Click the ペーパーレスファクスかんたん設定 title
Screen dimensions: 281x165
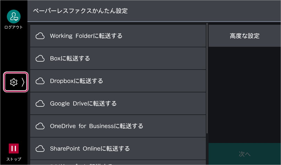coord(80,11)
